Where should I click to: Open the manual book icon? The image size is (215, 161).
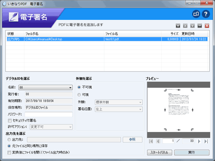pyautogui.click(x=196, y=14)
